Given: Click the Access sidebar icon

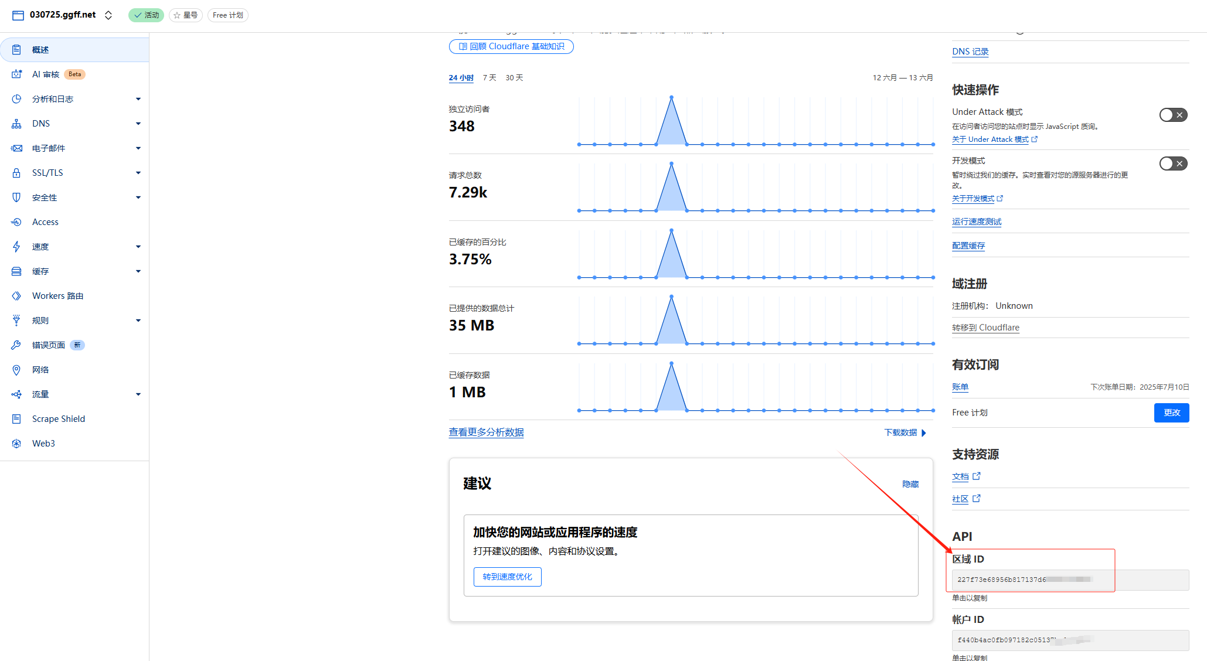Looking at the screenshot, I should click(x=16, y=222).
